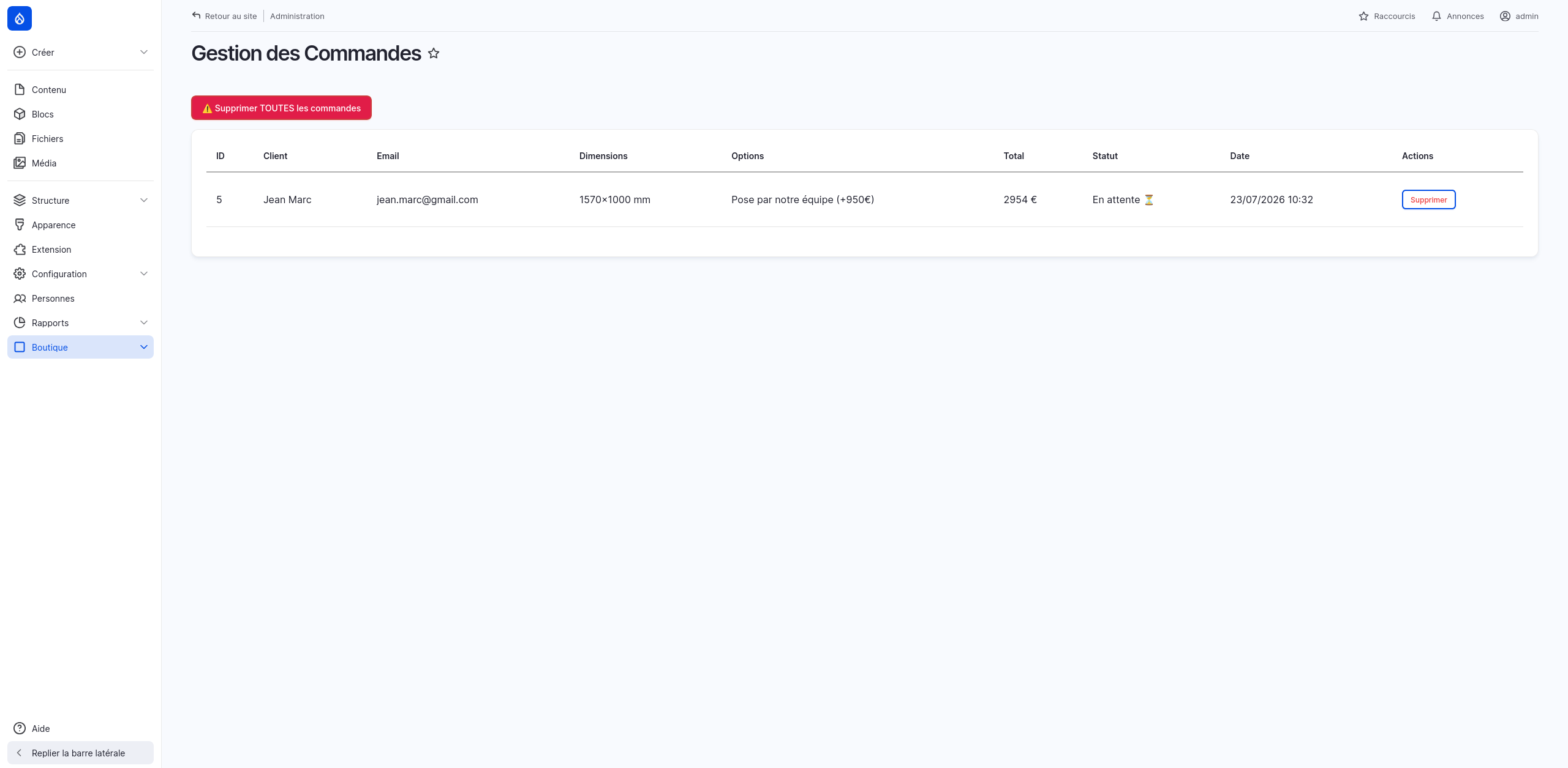
Task: Toggle the Boutique submenu chevron
Action: pos(144,347)
